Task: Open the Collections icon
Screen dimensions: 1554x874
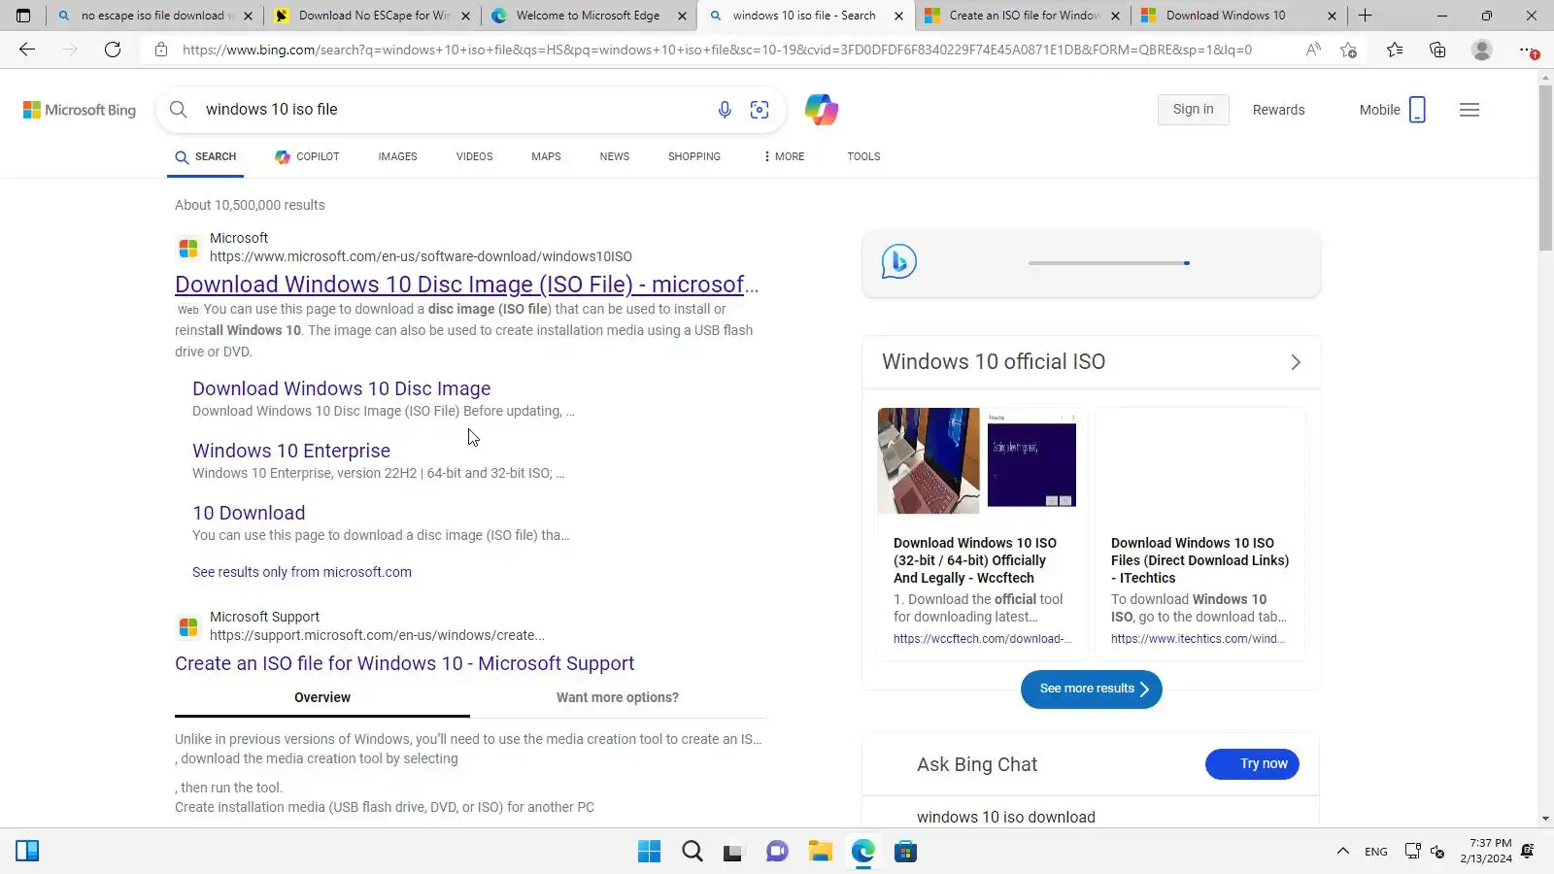Action: click(x=1437, y=50)
